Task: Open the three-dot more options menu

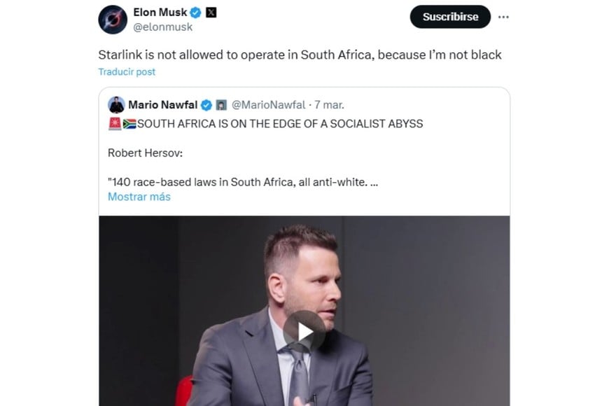Action: click(x=503, y=17)
